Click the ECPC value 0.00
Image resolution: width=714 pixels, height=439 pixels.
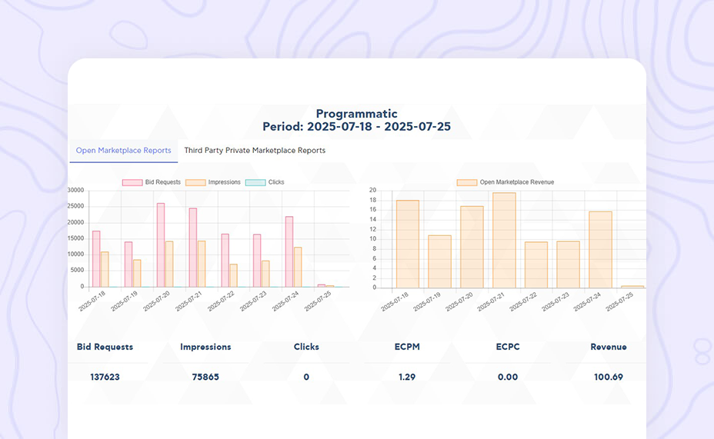pyautogui.click(x=508, y=377)
